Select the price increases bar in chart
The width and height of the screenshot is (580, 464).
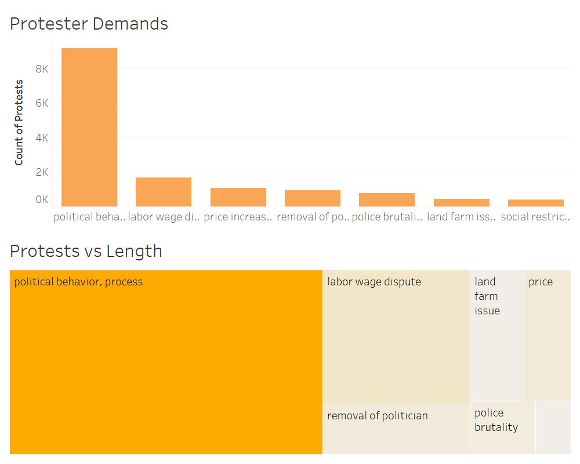click(238, 197)
